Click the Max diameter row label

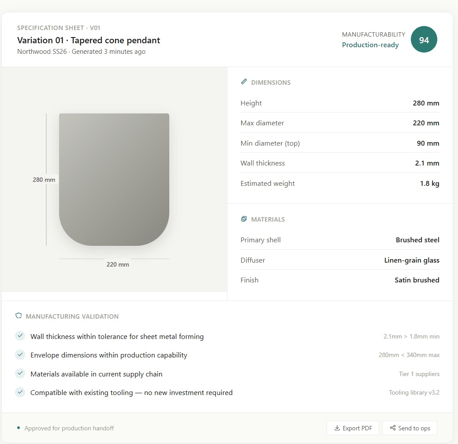click(x=262, y=123)
